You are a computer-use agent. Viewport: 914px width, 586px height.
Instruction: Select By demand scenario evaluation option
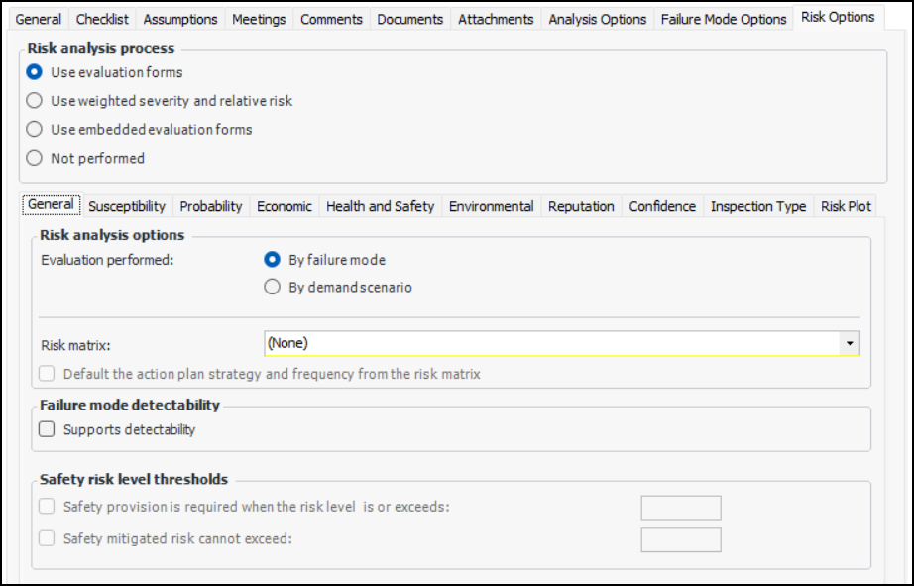point(273,288)
